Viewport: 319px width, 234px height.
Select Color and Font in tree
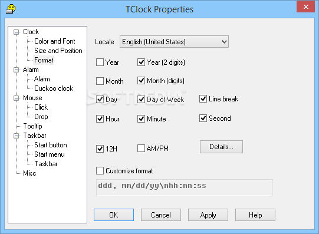(x=55, y=41)
